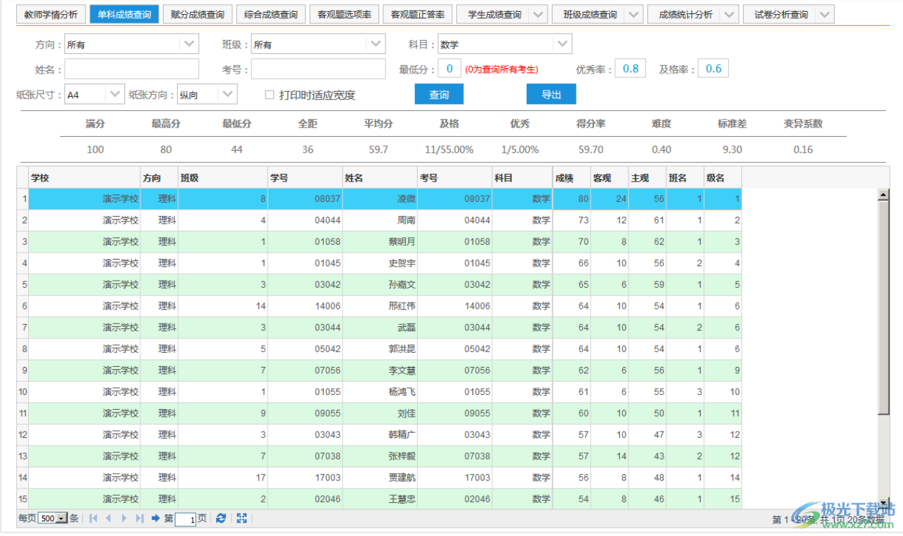
Task: Expand the 成绩统计分析 arrow menu
Action: click(730, 14)
